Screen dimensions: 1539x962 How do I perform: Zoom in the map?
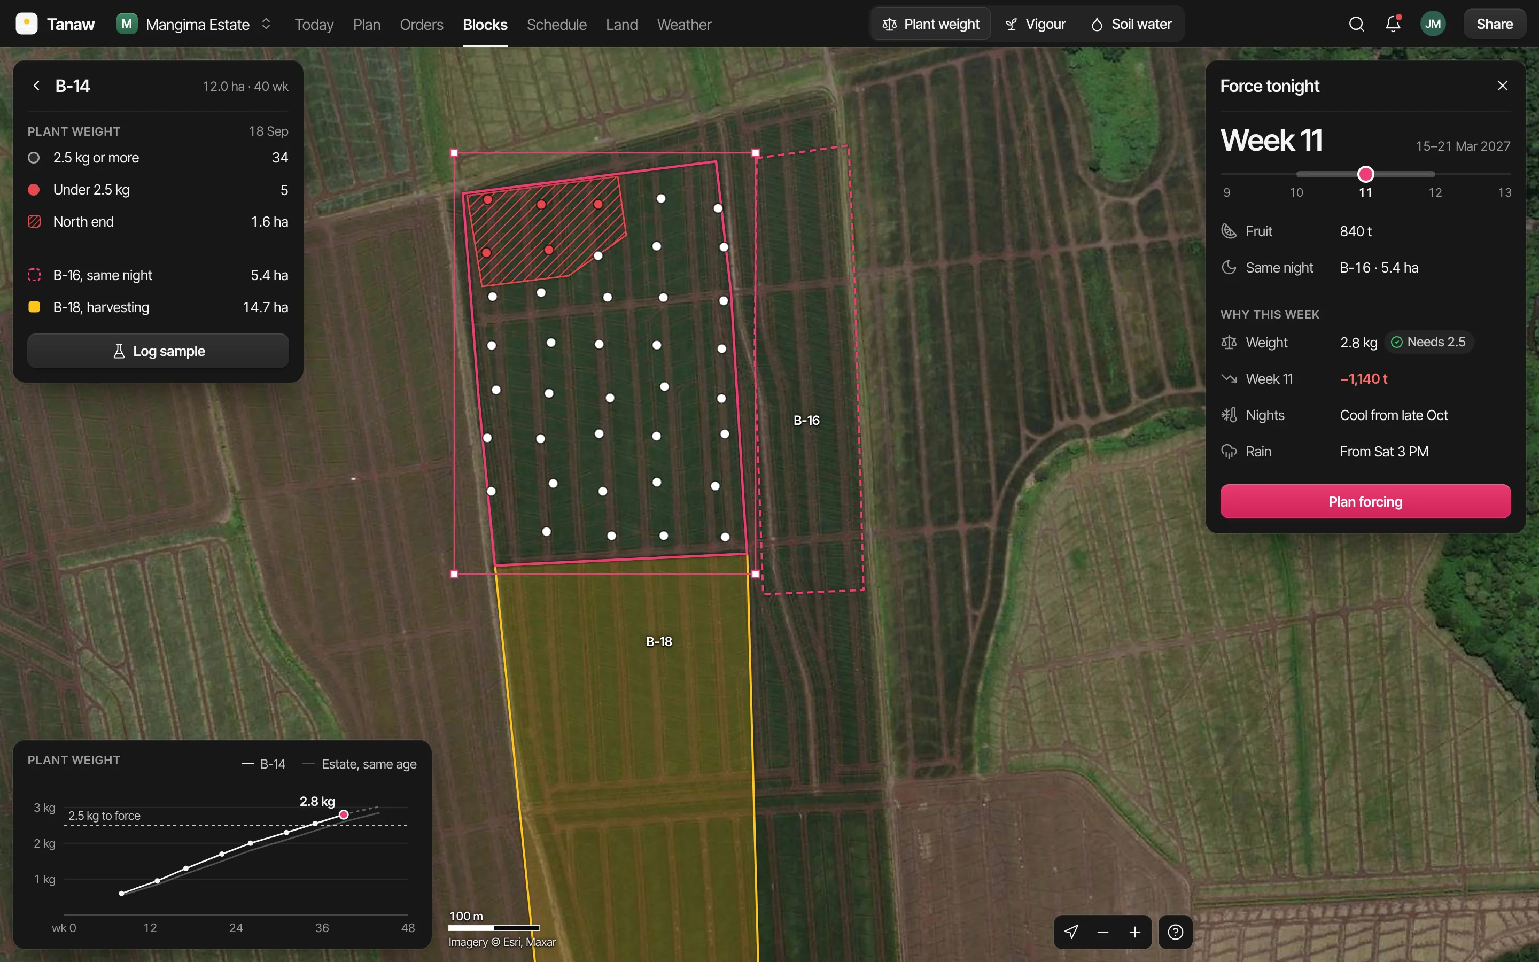pyautogui.click(x=1134, y=932)
